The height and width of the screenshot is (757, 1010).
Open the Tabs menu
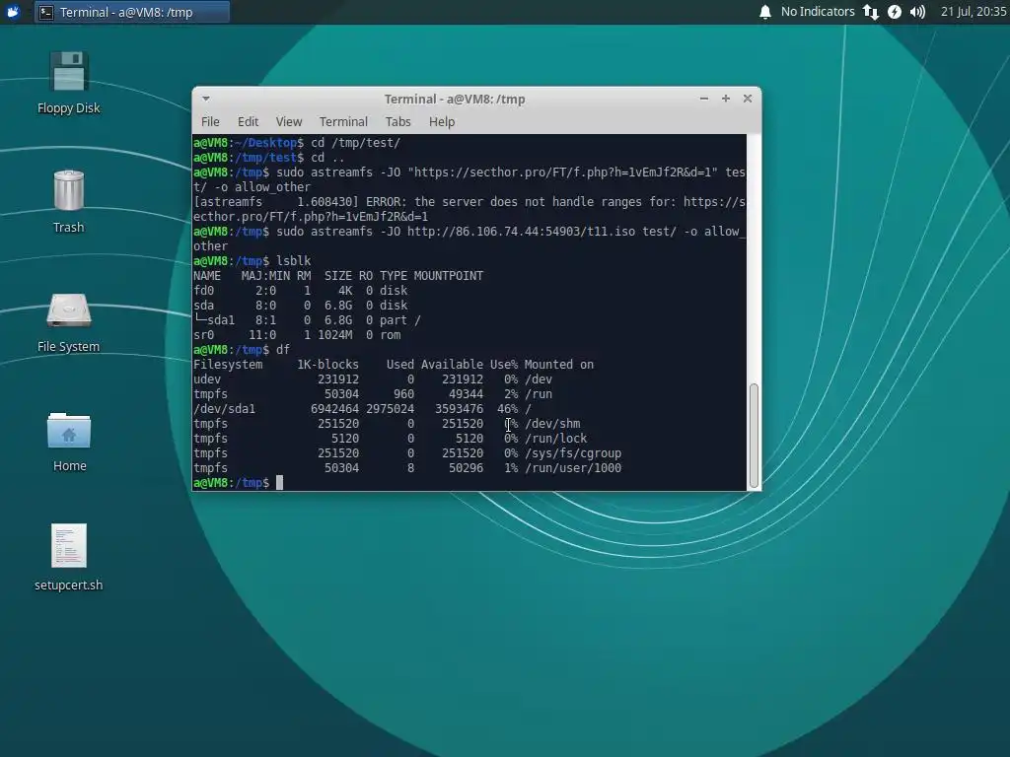(x=398, y=121)
